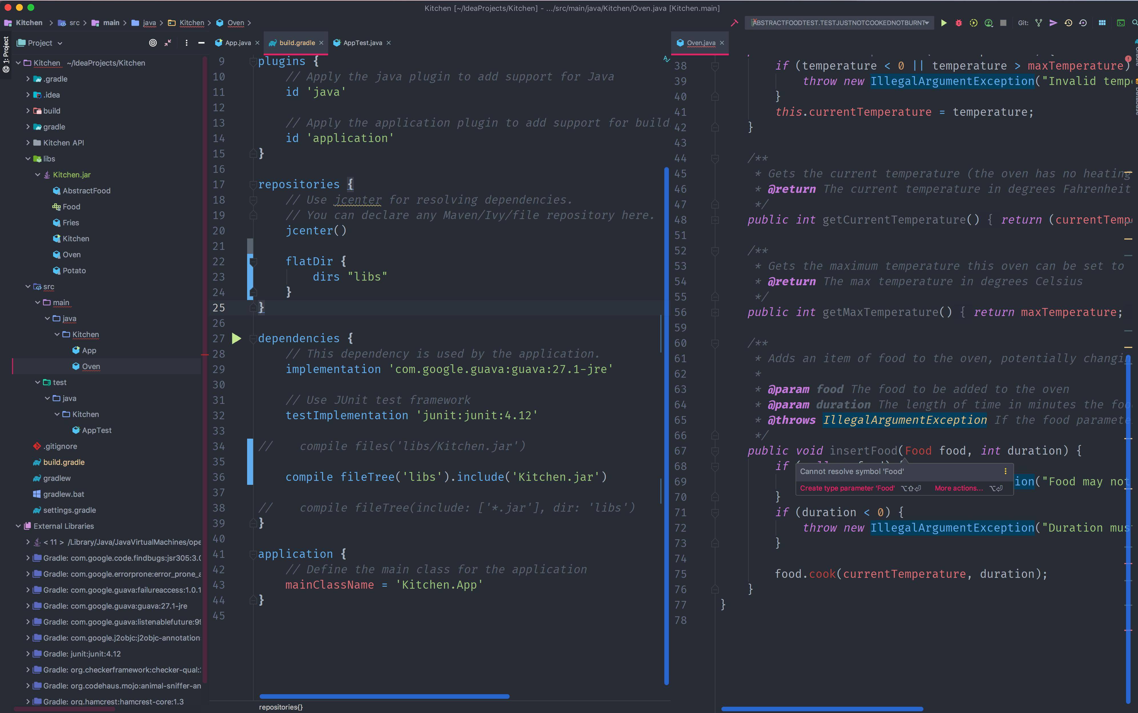The image size is (1138, 713).
Task: Start debugging with the red bug icon
Action: (959, 23)
